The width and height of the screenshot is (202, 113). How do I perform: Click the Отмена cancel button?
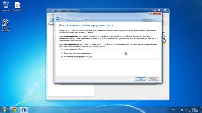(x=153, y=79)
